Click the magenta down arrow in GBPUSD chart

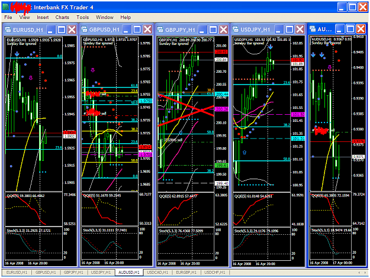tap(93, 70)
